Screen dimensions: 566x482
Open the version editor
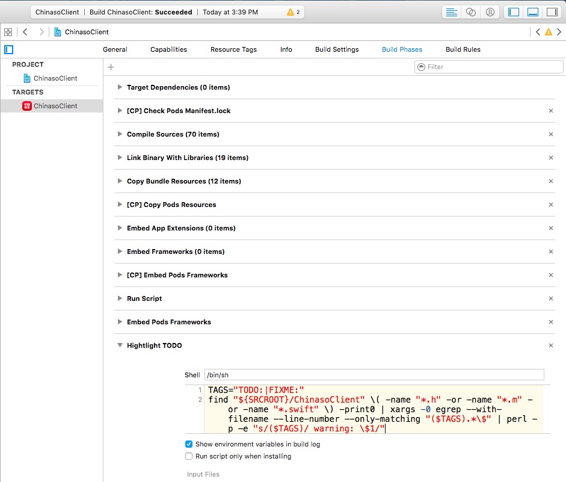click(x=490, y=12)
